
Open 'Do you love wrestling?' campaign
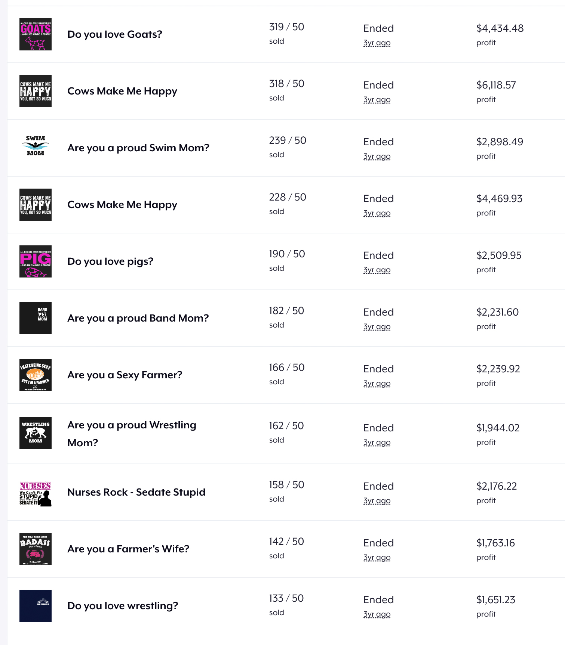click(x=123, y=606)
